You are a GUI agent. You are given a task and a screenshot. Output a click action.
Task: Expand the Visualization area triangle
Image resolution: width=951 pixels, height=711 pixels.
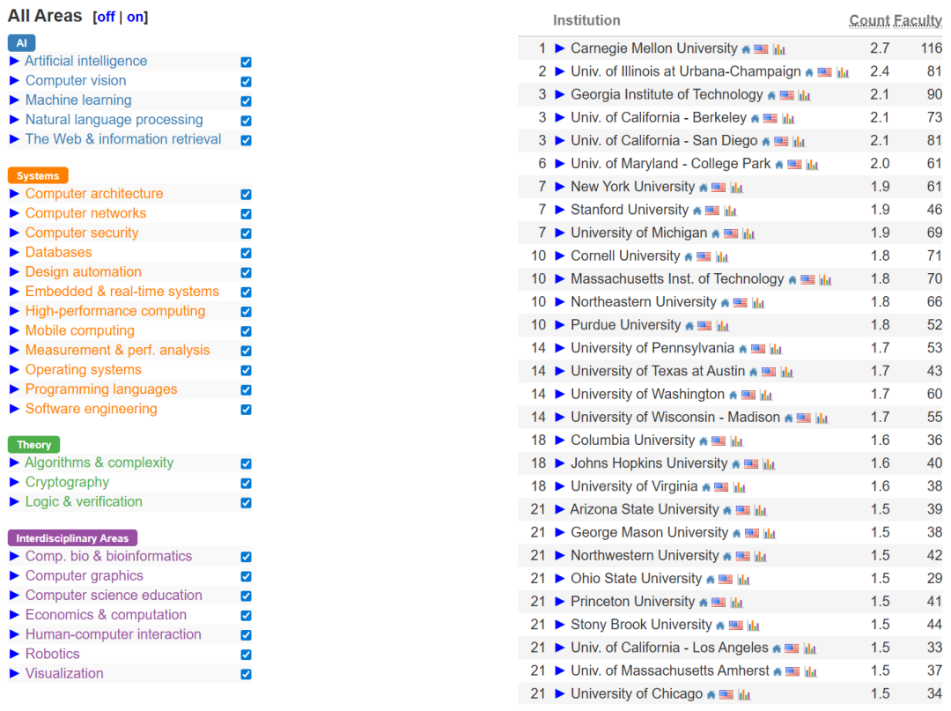13,673
